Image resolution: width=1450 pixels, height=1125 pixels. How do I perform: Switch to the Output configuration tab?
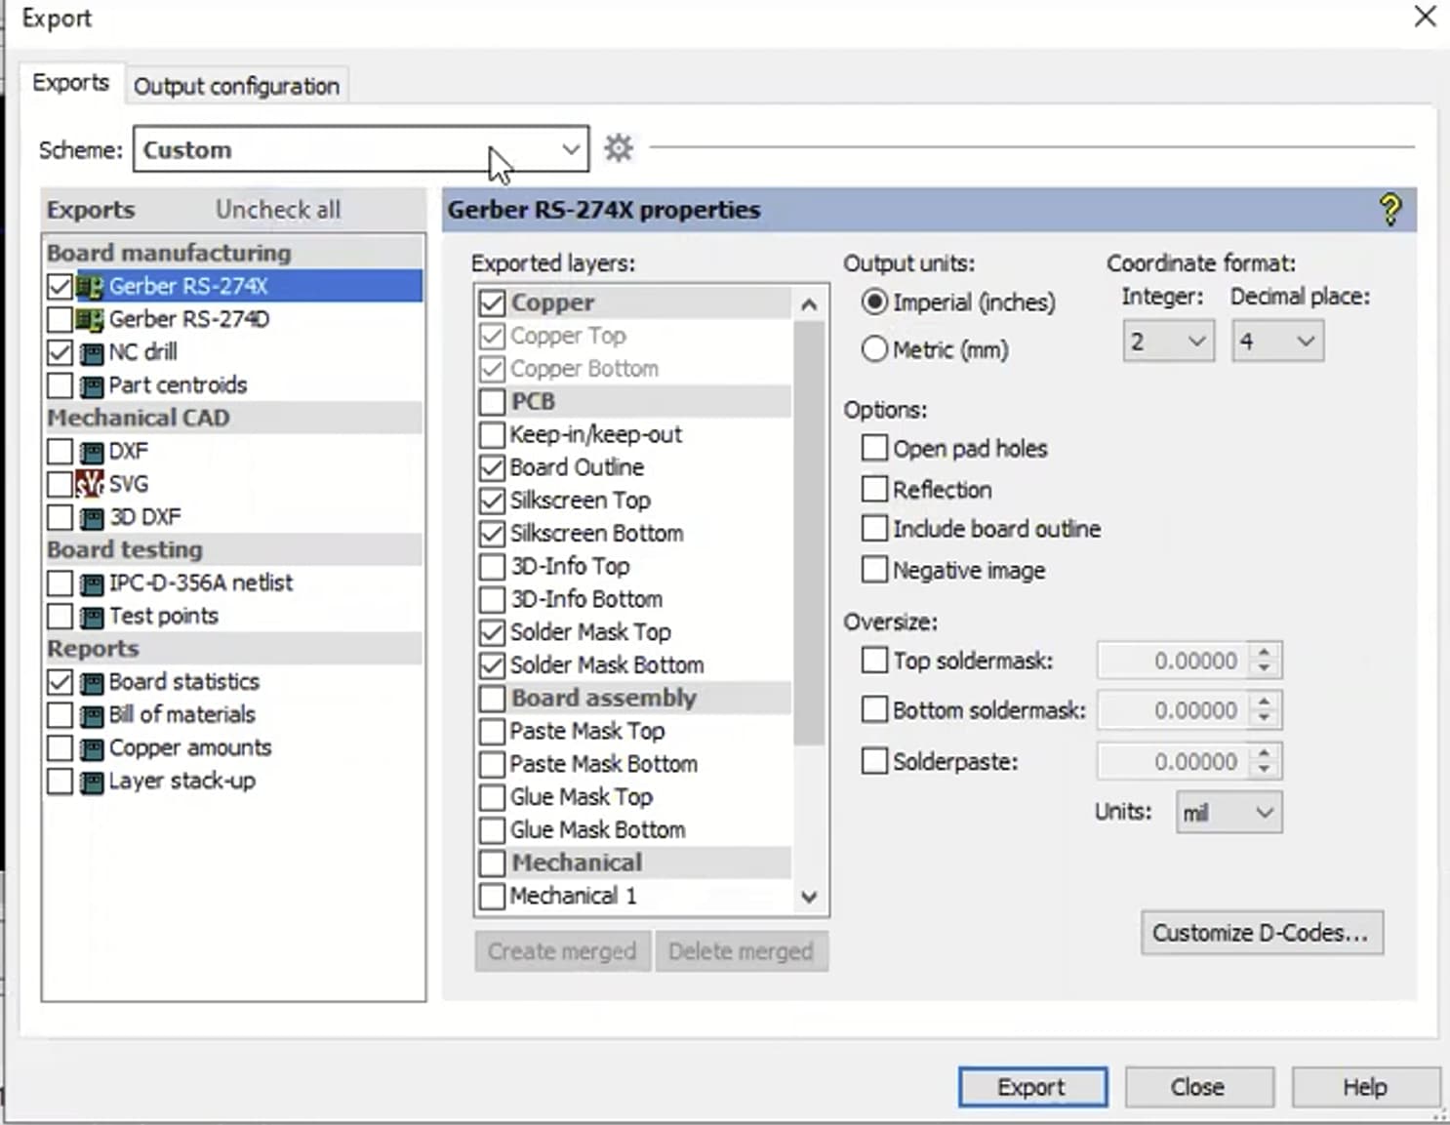(236, 86)
